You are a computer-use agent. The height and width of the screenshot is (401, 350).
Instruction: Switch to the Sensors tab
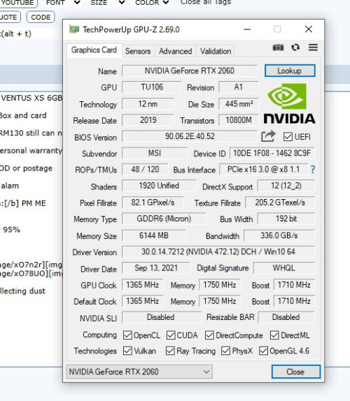click(138, 51)
